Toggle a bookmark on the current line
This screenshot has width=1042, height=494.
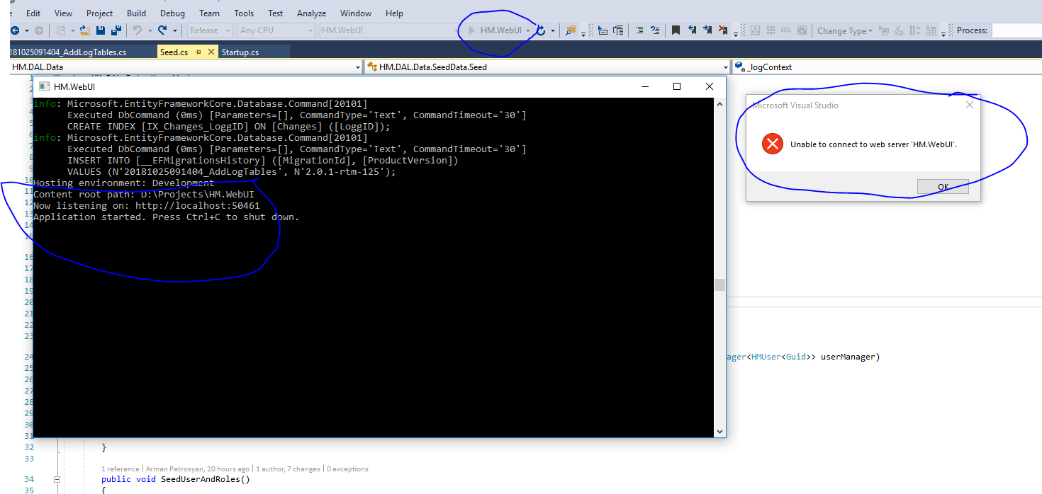coord(676,30)
